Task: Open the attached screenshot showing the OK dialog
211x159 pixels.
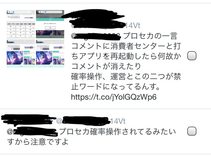Action: click(50, 24)
